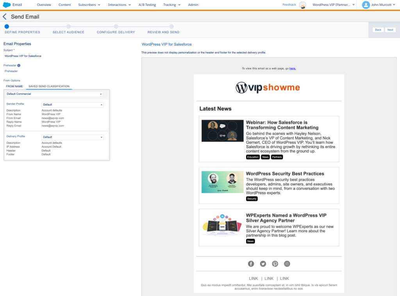Open the WordPress Security article thumbnail

(222, 182)
